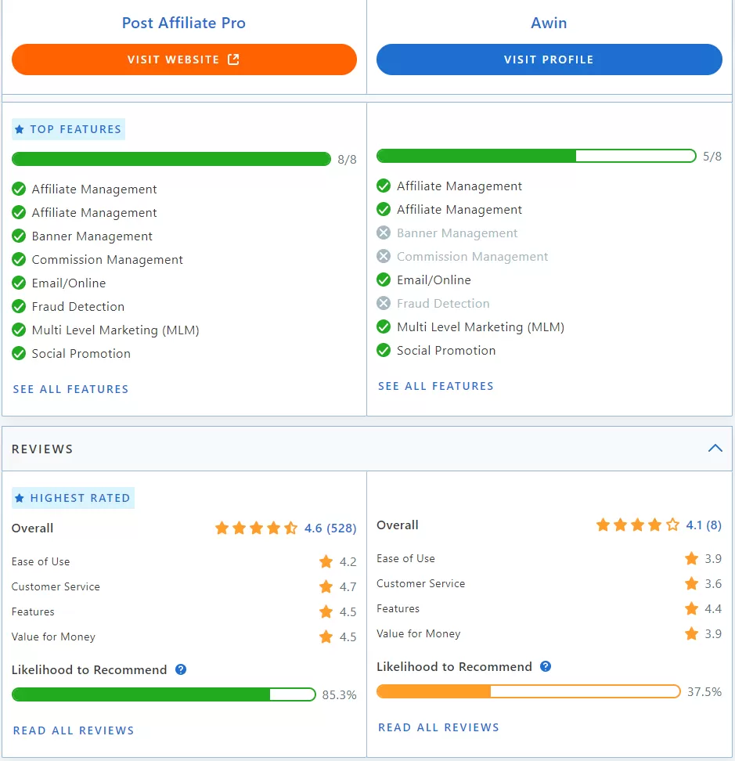Show all Awin features with SEE ALL FEATURES

(435, 386)
